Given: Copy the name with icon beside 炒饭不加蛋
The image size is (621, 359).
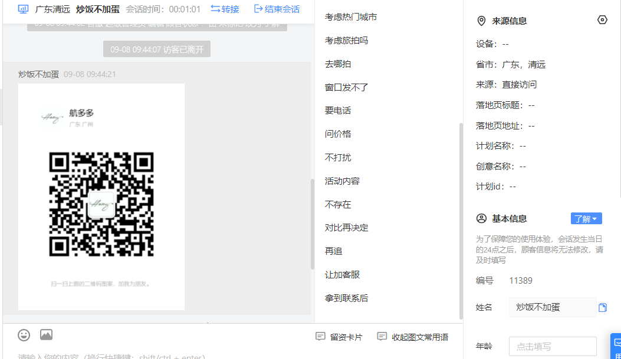Looking at the screenshot, I should point(602,307).
